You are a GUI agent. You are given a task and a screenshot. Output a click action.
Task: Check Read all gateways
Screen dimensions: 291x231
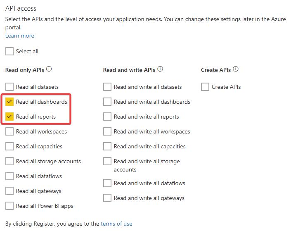(x=9, y=191)
